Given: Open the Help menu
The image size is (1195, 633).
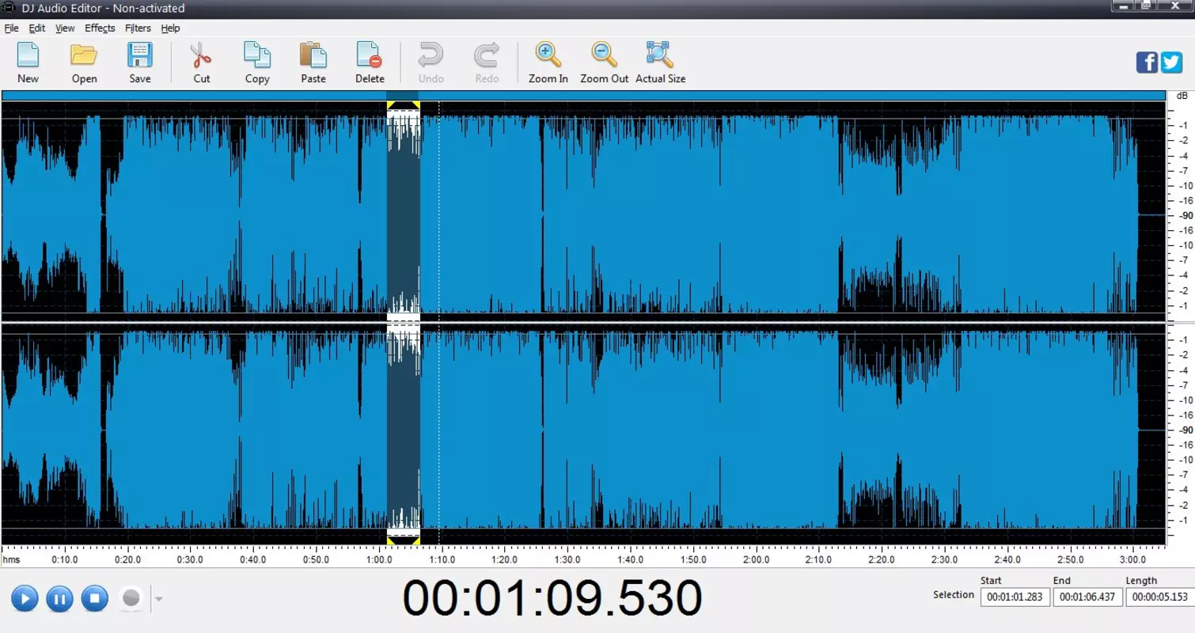Looking at the screenshot, I should pyautogui.click(x=170, y=28).
